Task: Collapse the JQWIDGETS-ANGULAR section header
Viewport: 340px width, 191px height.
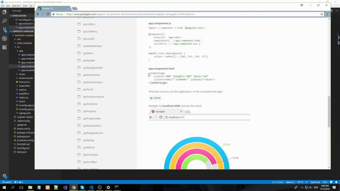Action: (22, 31)
